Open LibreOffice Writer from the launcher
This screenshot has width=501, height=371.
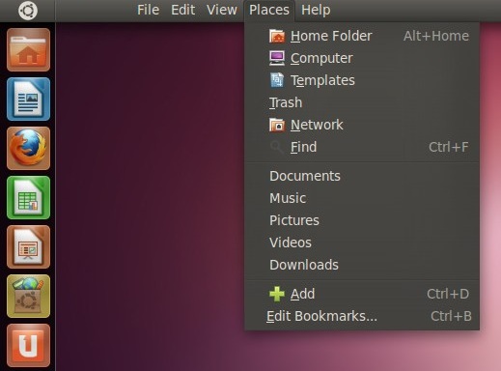(28, 99)
